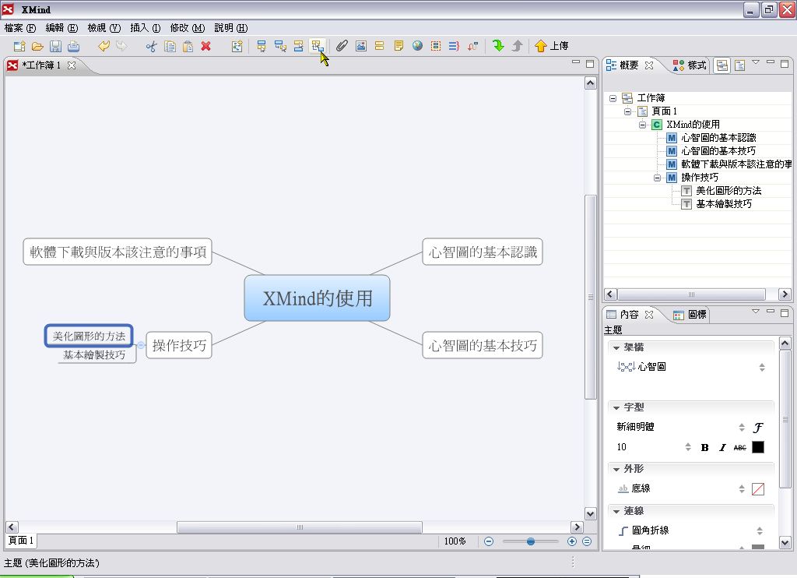Collapse the 頁面 1 node in the outline

coord(628,111)
